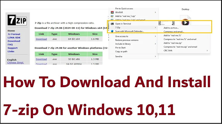Image resolution: width=222 pixels, height=124 pixels.
Task: Open the 7z Format link
Action: click(14, 34)
